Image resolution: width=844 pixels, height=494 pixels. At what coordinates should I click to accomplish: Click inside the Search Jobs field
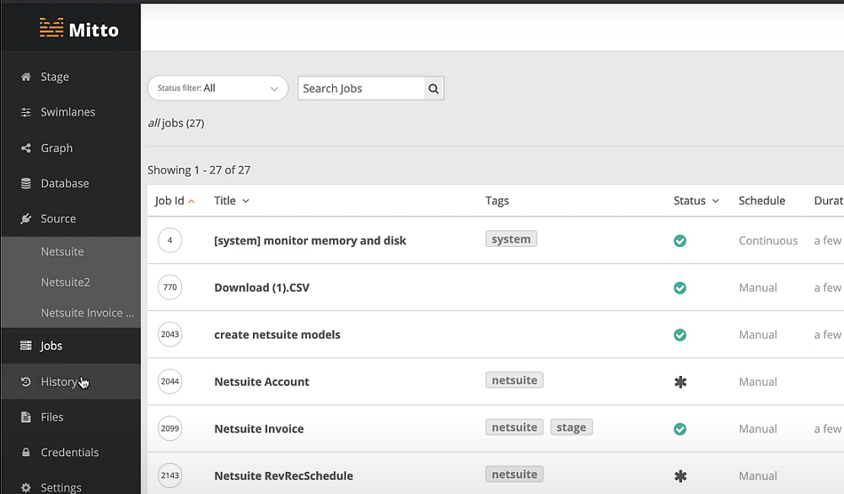358,88
